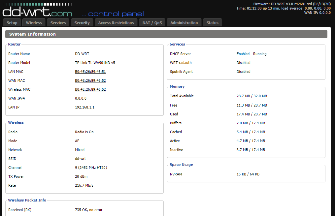Click the Wireless MAC address link
335x216 pixels.
[90, 89]
